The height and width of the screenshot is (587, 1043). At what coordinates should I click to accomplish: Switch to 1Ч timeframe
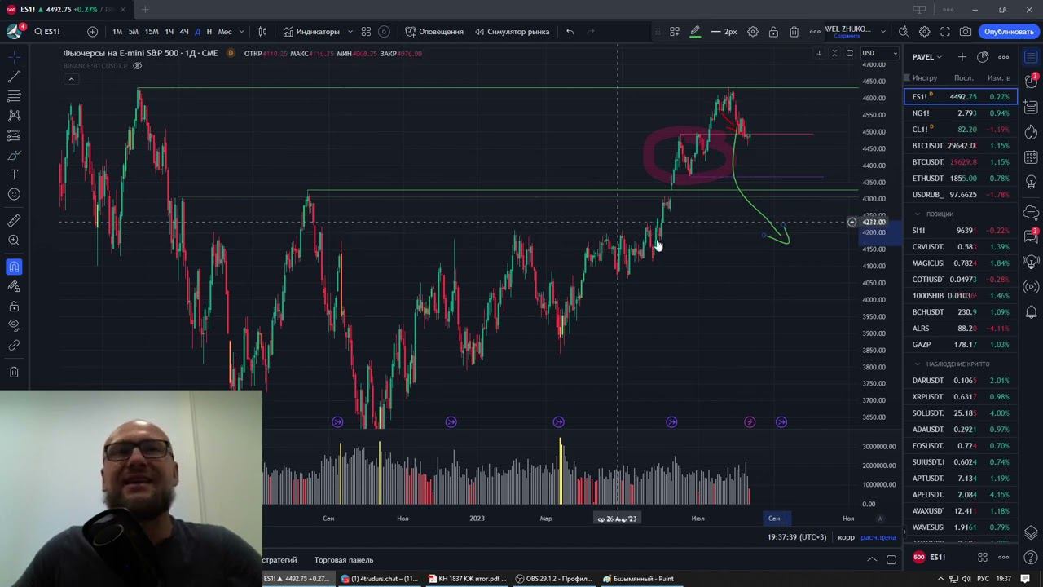coord(169,32)
